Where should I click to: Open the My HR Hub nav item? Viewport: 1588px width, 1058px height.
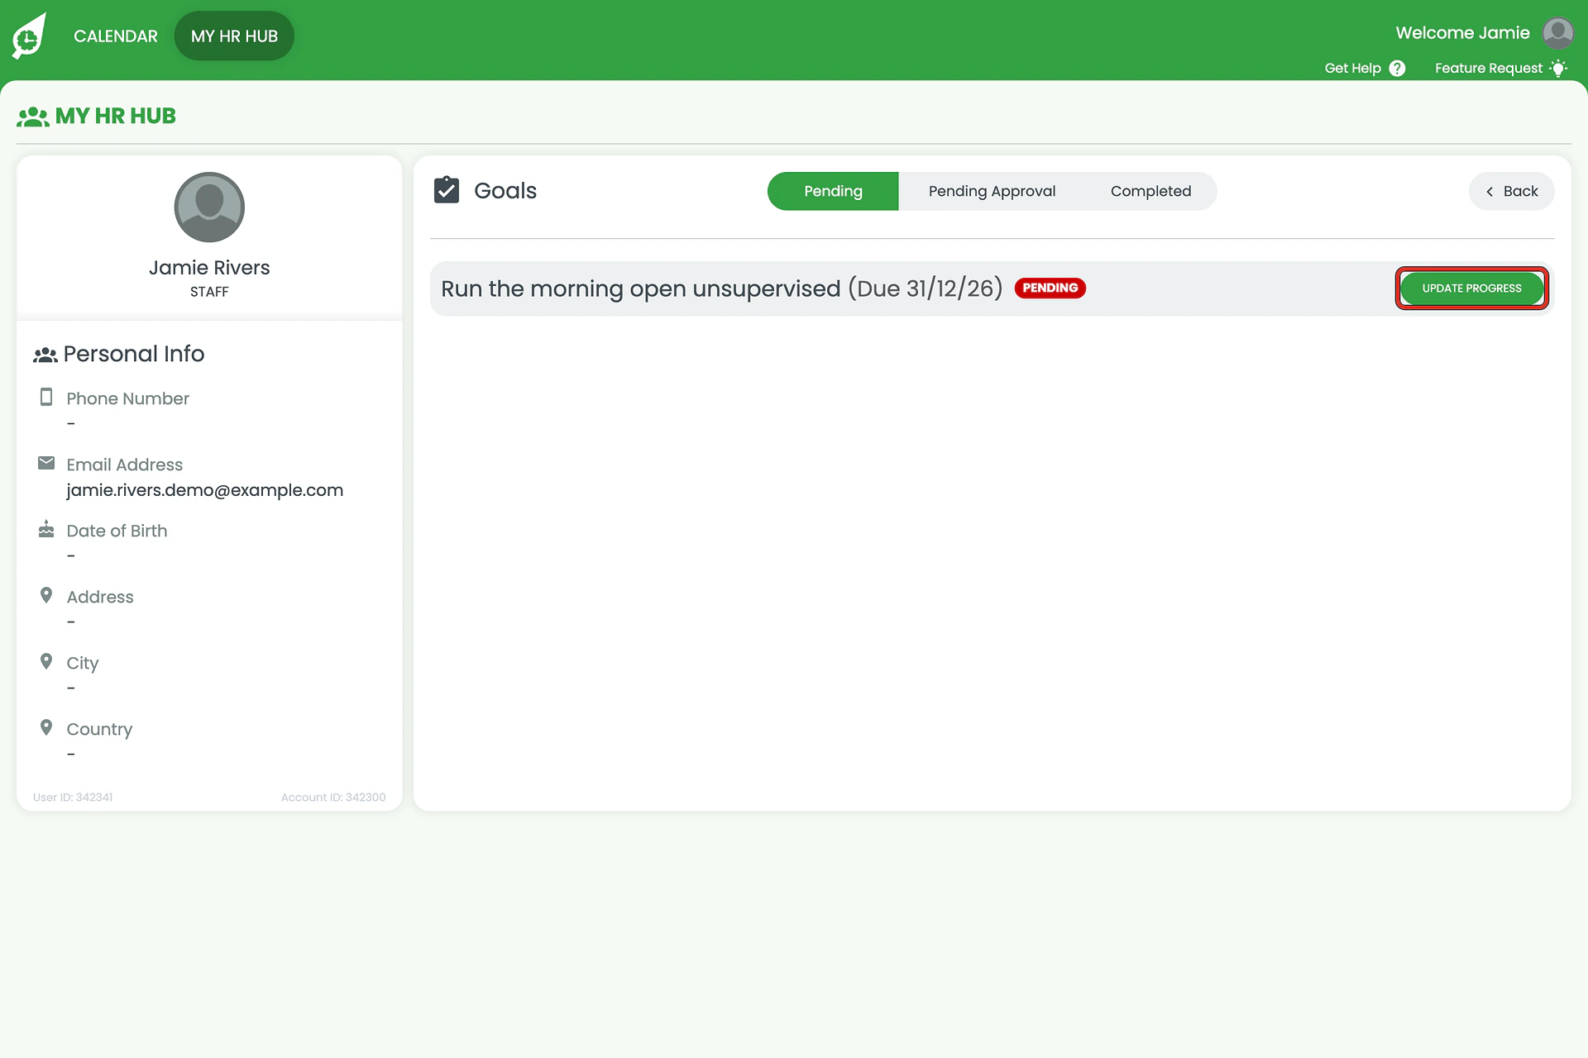pyautogui.click(x=234, y=36)
